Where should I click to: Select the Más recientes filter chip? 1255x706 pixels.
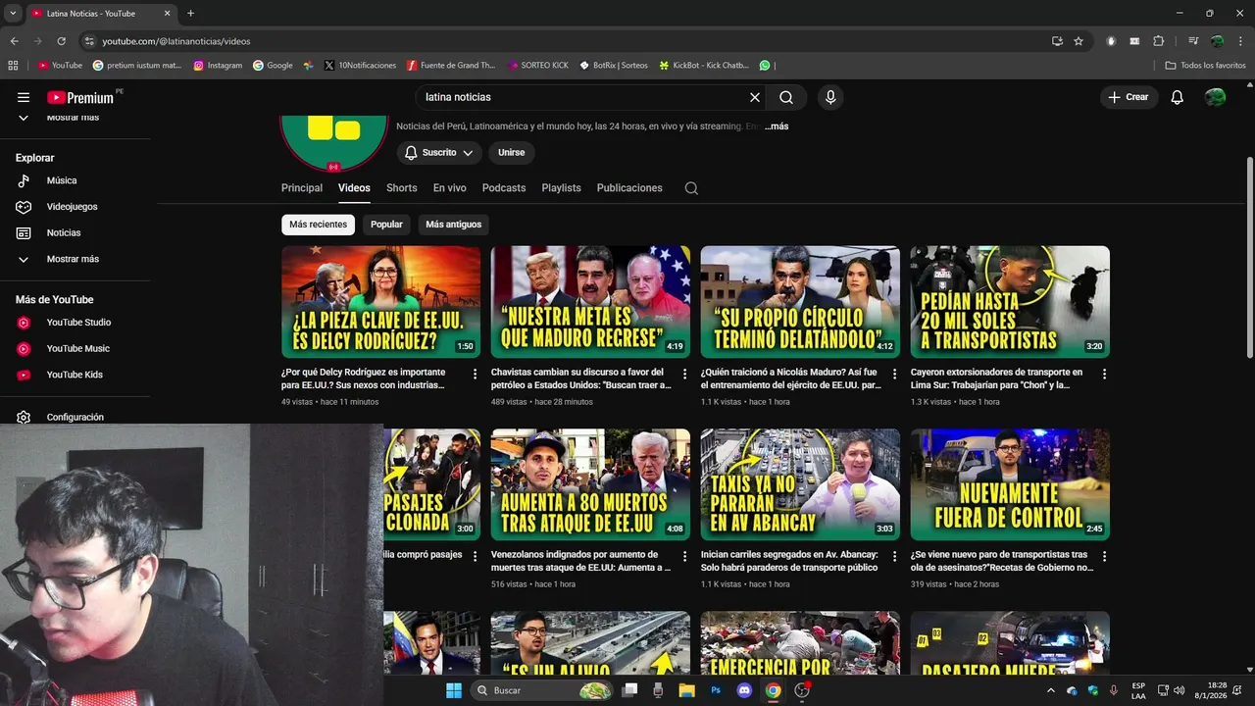point(318,225)
